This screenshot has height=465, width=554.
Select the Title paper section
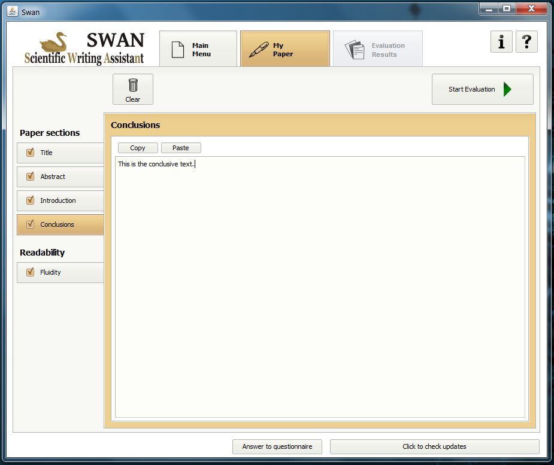coord(60,153)
